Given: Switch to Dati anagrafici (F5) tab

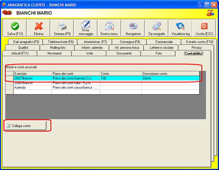Looking at the screenshot, I should [x=26, y=42].
